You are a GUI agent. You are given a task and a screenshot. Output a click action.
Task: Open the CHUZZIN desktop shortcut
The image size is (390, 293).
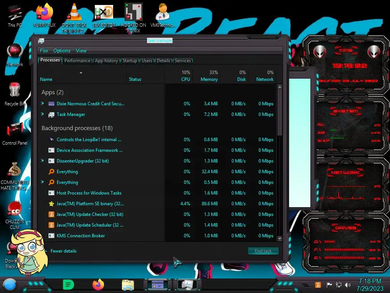[15, 215]
